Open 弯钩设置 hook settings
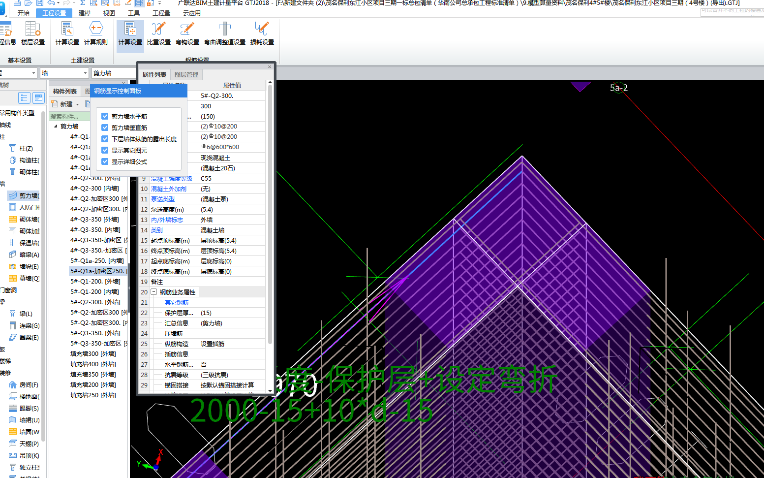Screen dimensions: 764x478 pyautogui.click(x=187, y=33)
